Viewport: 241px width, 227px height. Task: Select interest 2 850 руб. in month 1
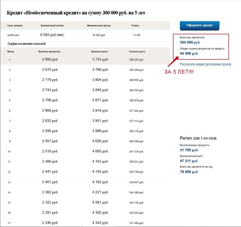(50, 60)
